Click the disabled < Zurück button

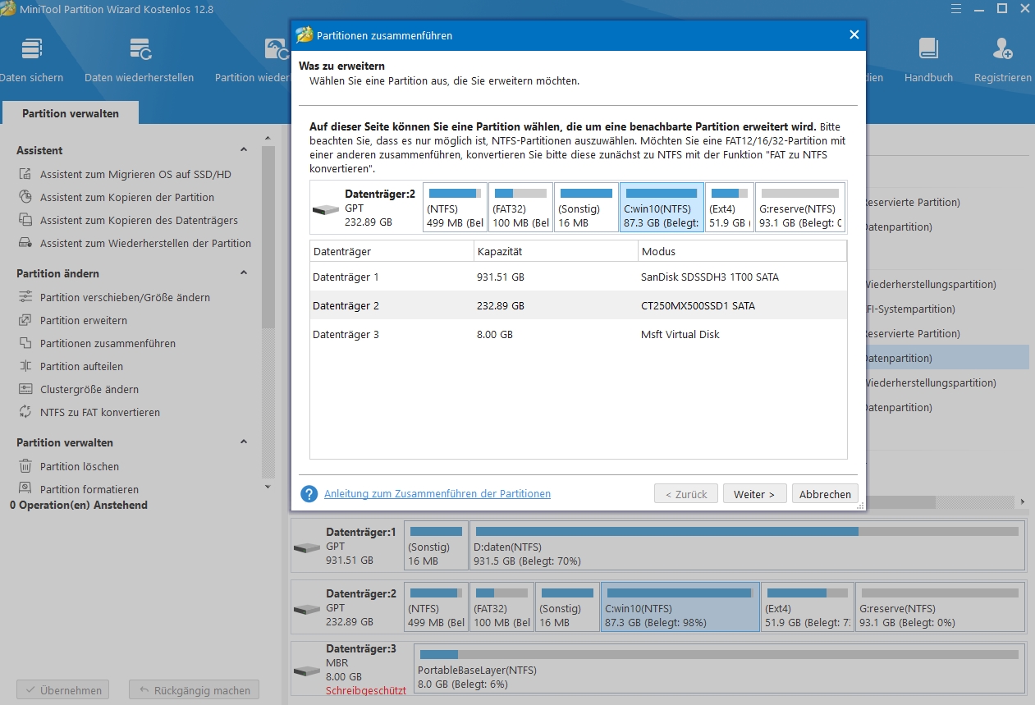686,494
